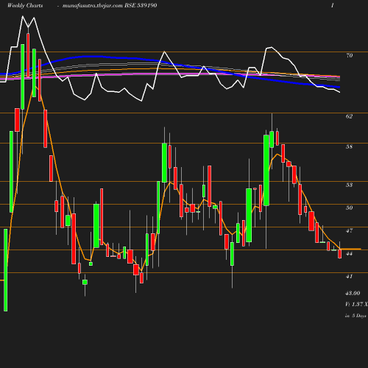Click the price axis label 47
The width and height of the screenshot is (368, 368).
pyautogui.click(x=349, y=230)
